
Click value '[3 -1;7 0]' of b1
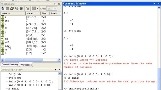(x=31, y=28)
